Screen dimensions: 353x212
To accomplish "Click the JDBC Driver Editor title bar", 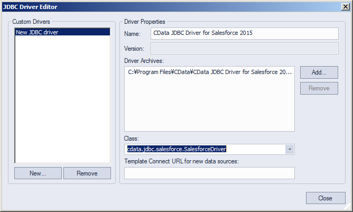I will click(159, 7).
